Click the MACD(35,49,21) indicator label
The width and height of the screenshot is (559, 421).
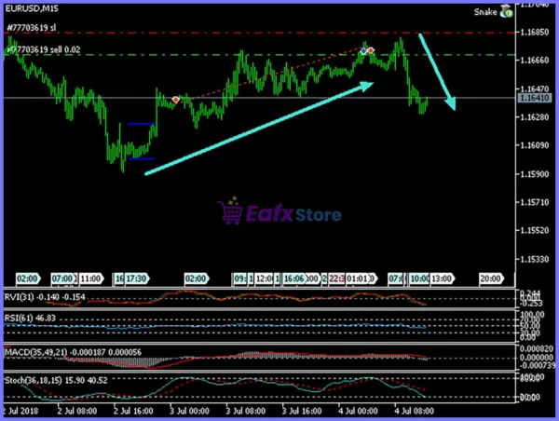coord(73,352)
